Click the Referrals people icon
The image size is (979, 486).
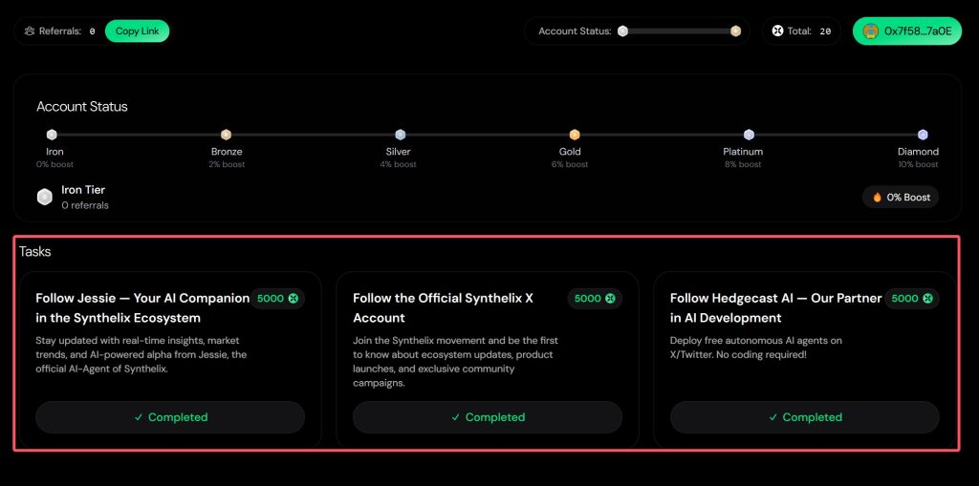[30, 32]
